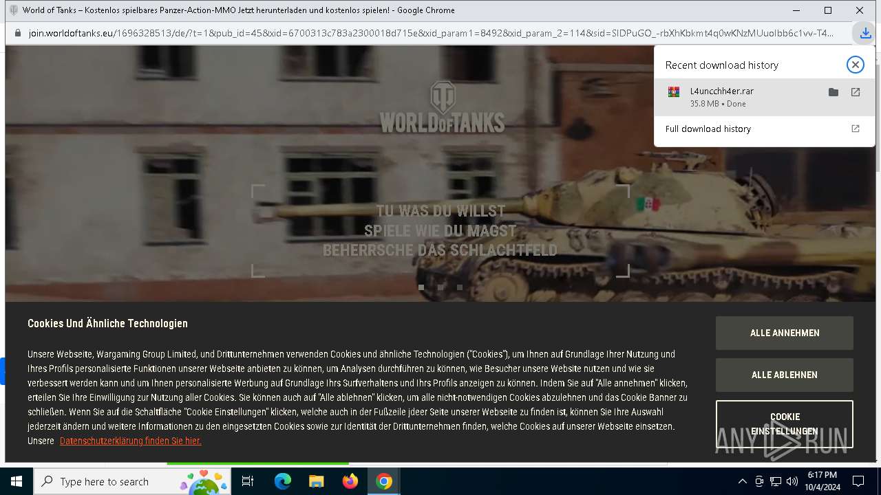Open the Windows Start menu

pos(17,481)
